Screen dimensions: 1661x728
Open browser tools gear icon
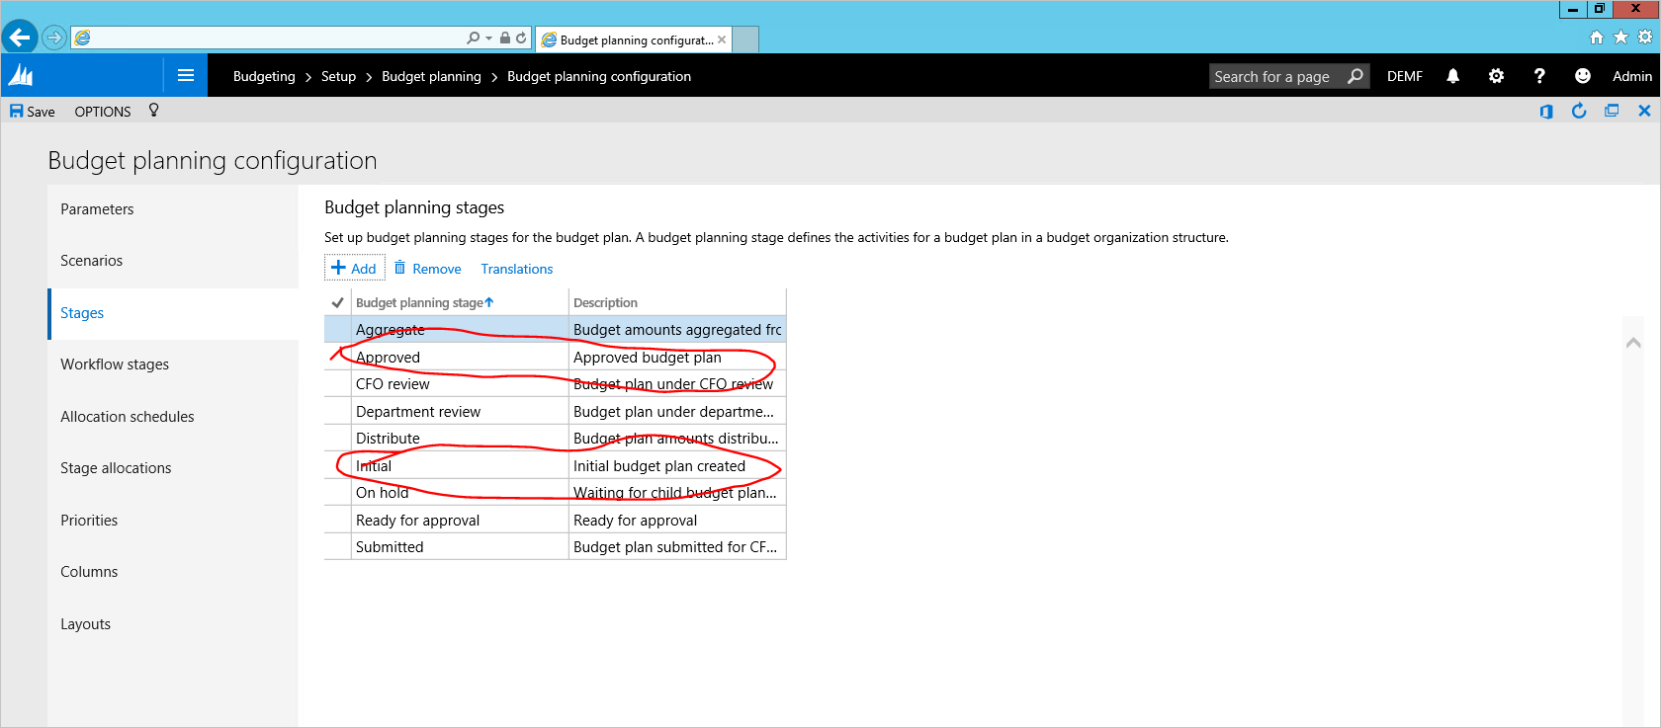pos(1645,37)
